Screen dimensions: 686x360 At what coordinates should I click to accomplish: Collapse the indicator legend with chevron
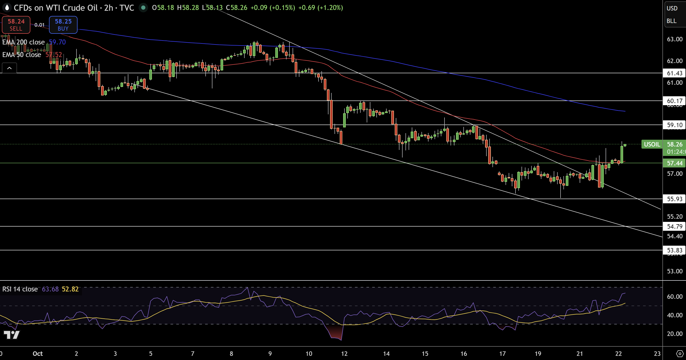(x=9, y=68)
